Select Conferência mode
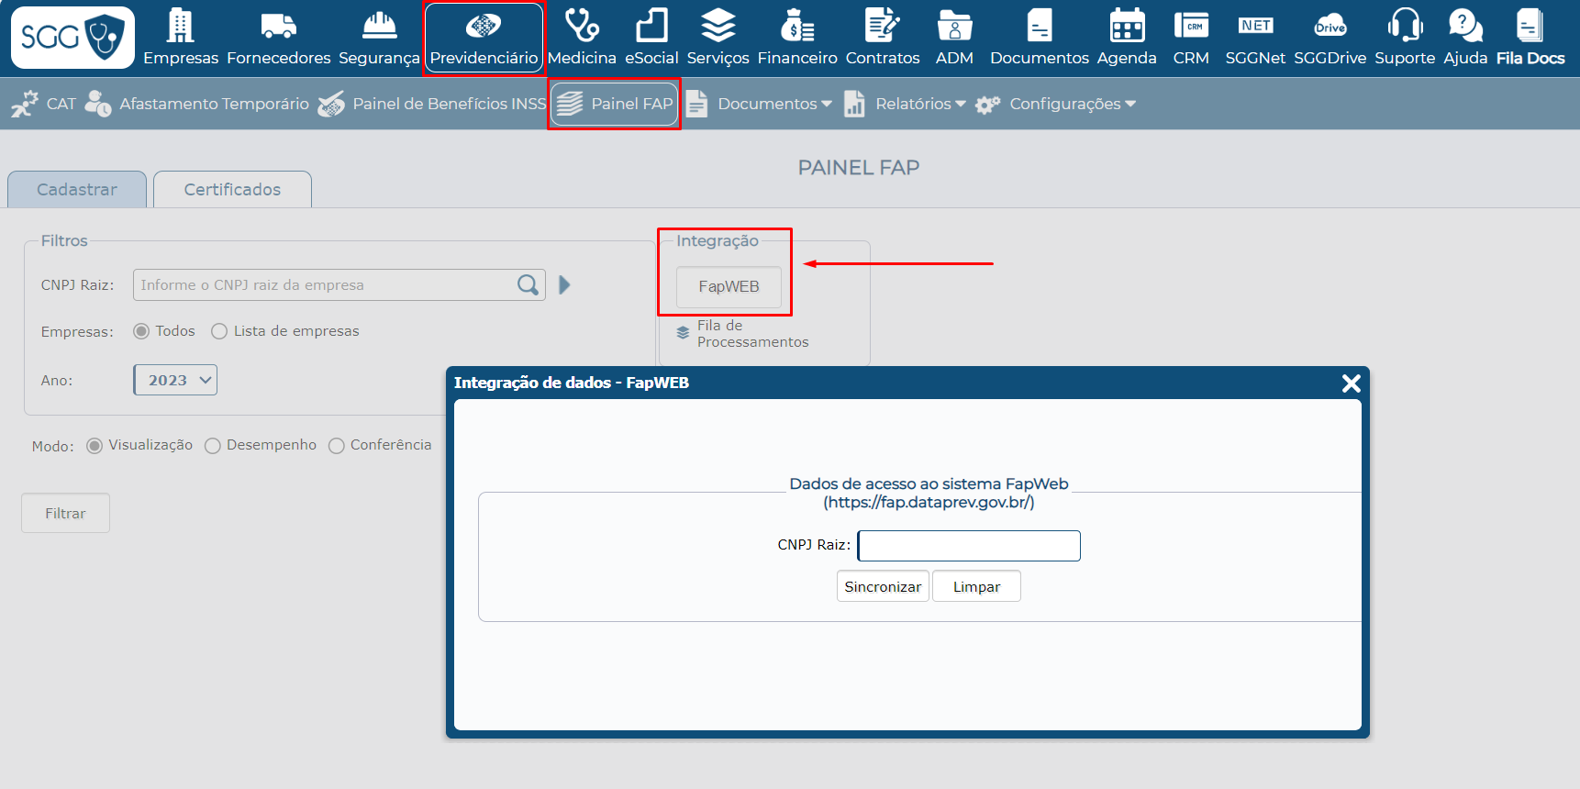Image resolution: width=1580 pixels, height=789 pixels. 337,445
